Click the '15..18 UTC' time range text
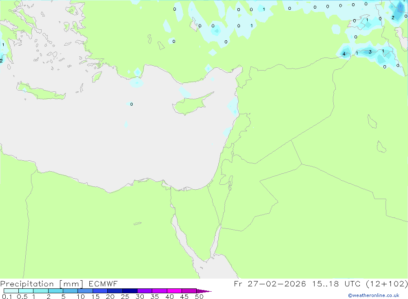 337,283
